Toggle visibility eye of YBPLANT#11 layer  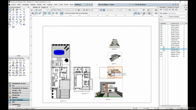pyautogui.click(x=161, y=40)
